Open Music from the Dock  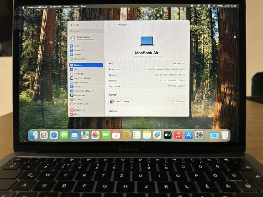[x=178, y=135]
